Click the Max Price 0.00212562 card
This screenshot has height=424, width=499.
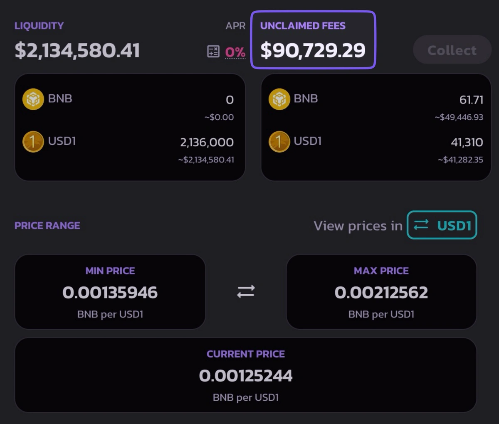click(381, 292)
